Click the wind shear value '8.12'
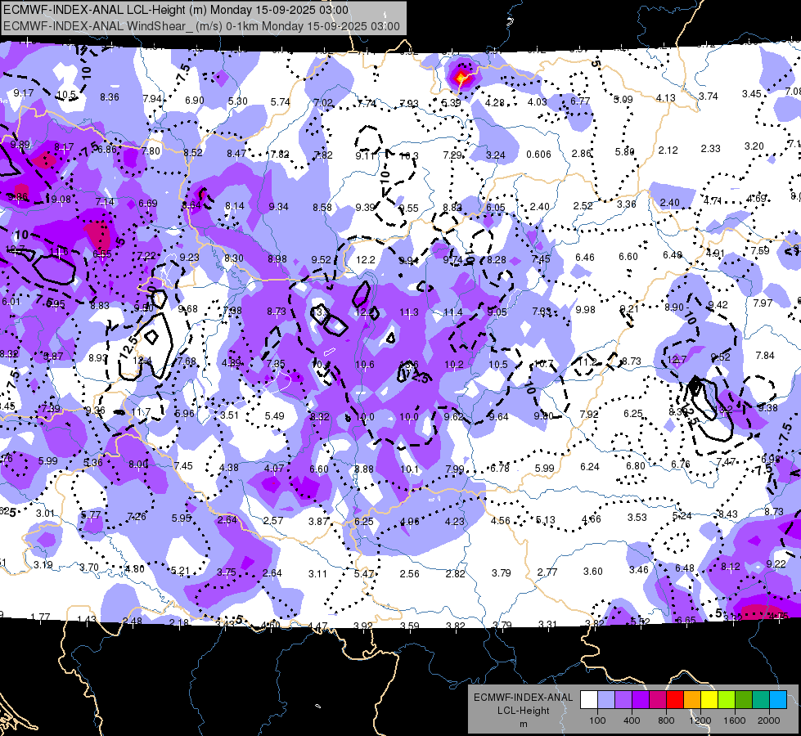 pyautogui.click(x=730, y=566)
